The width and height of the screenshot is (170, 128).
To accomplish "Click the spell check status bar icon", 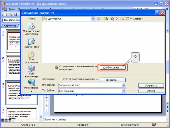I will pos(154,124).
